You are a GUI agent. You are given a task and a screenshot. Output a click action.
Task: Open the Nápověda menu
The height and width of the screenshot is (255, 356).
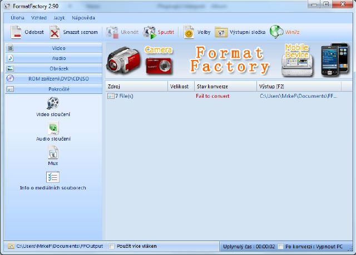[x=83, y=18]
